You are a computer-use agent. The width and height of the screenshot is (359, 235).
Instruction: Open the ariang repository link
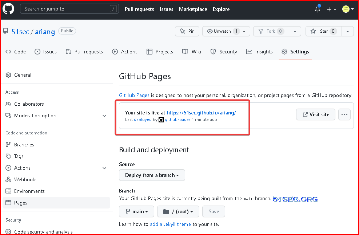coord(45,32)
